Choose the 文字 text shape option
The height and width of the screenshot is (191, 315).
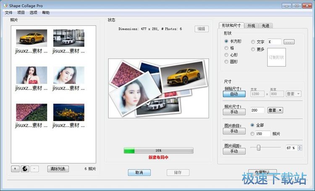click(253, 42)
